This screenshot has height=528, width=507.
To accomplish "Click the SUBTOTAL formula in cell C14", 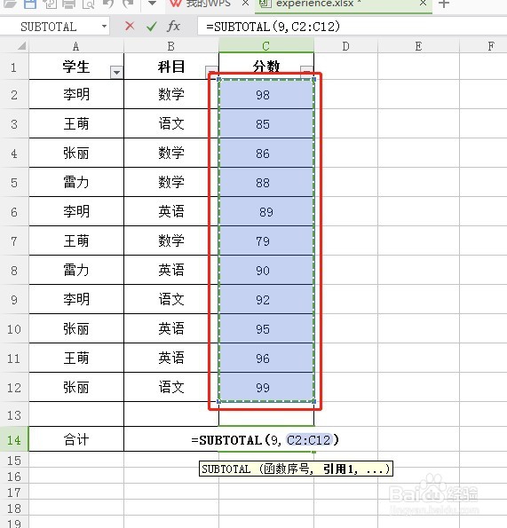I will pos(265,440).
